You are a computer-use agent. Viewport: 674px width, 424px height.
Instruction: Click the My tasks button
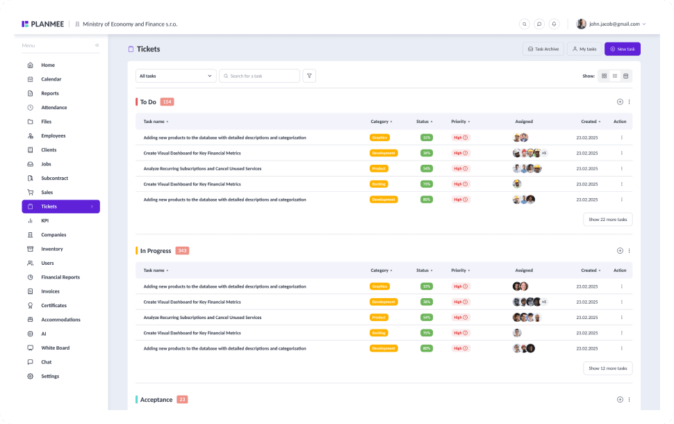point(584,49)
